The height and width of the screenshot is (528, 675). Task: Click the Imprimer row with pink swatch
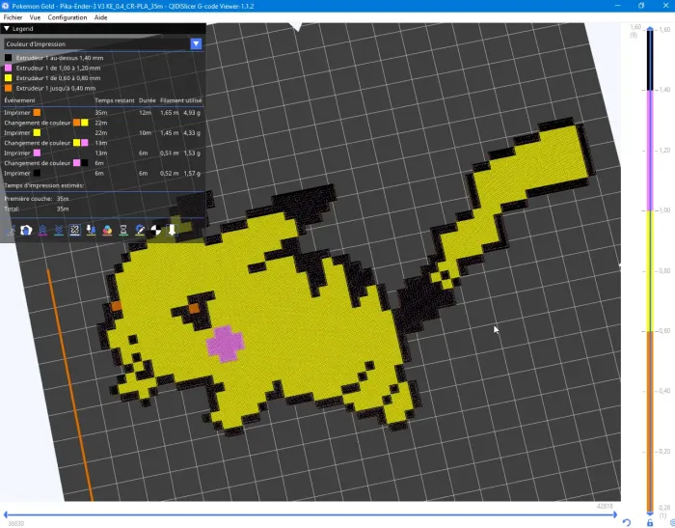[102, 153]
